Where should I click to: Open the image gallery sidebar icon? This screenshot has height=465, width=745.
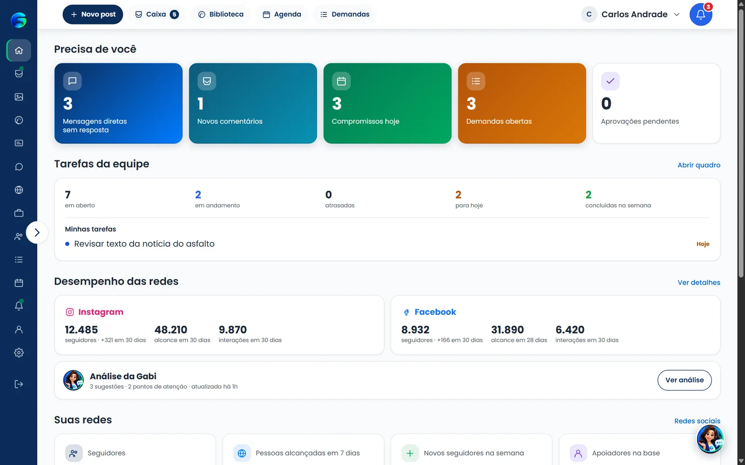pyautogui.click(x=19, y=97)
